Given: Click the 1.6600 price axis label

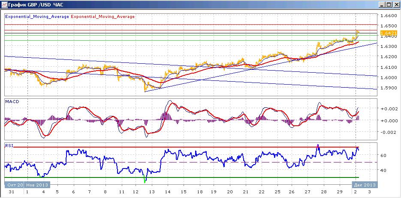Looking at the screenshot, I should 389,15.
